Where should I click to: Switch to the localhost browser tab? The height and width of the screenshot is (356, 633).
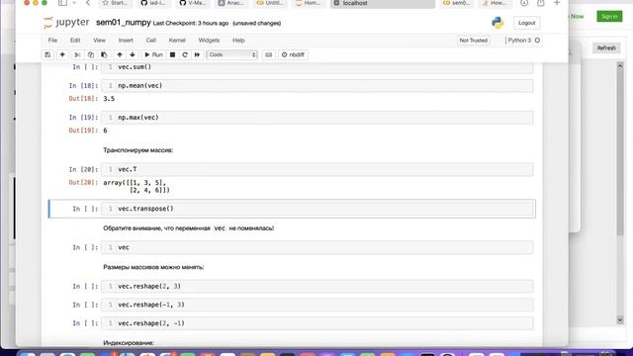pyautogui.click(x=383, y=3)
